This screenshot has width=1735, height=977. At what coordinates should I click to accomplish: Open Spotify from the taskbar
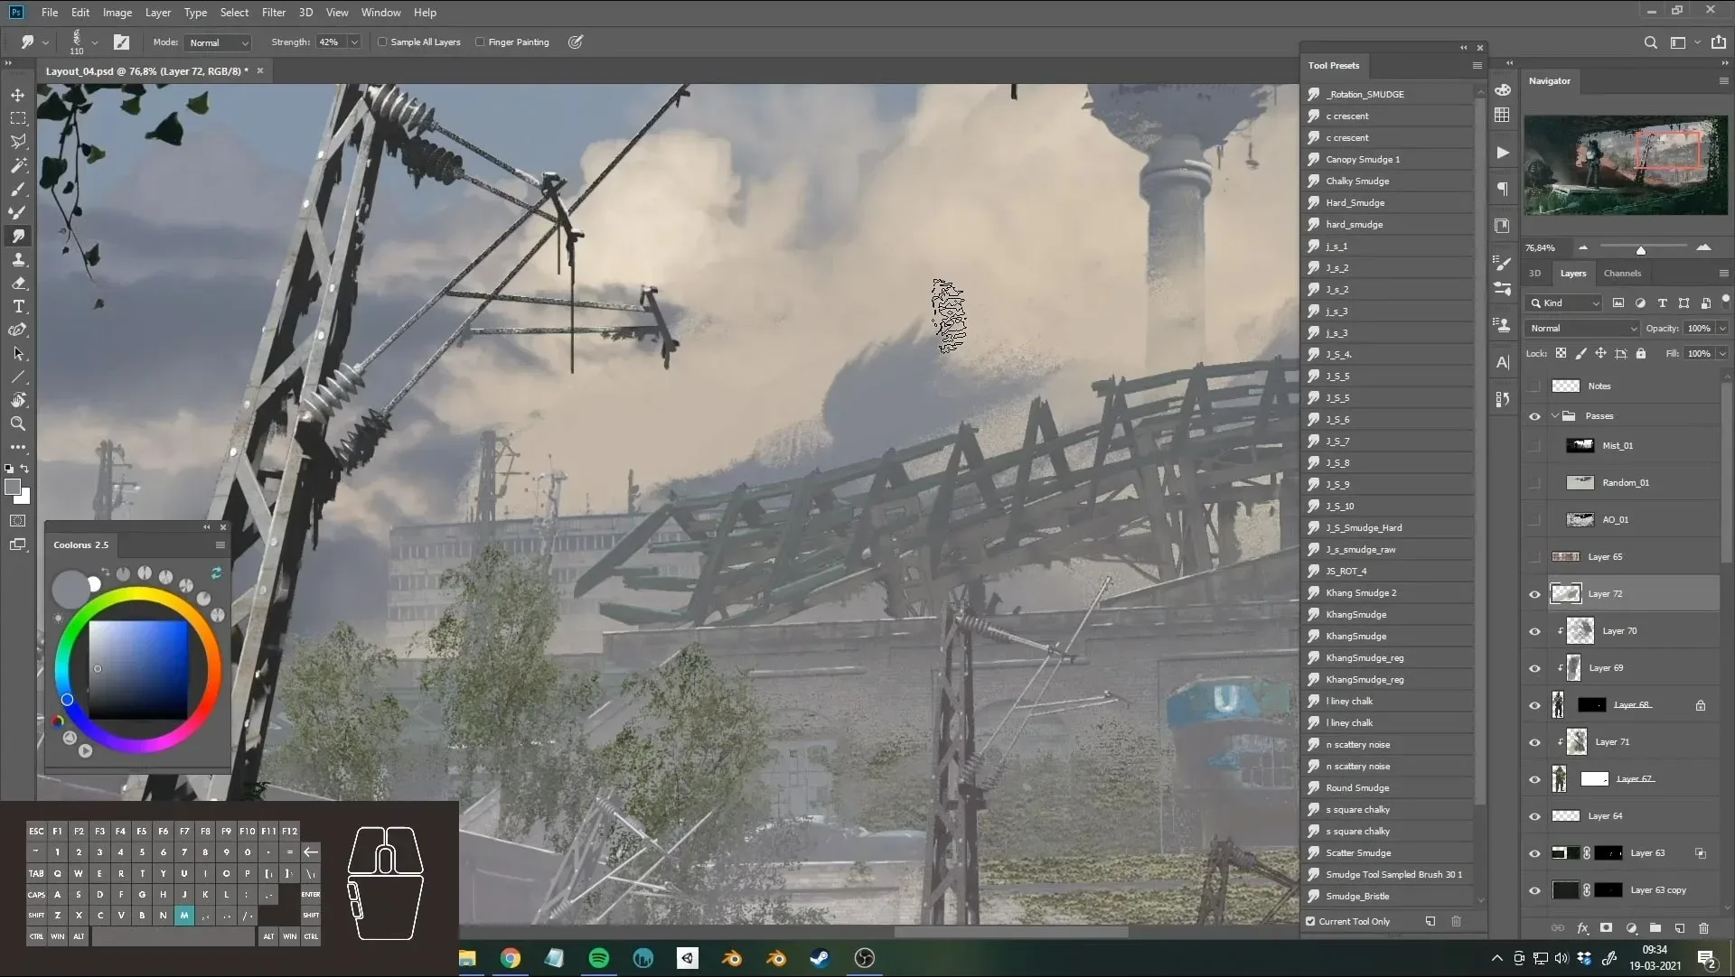598,958
